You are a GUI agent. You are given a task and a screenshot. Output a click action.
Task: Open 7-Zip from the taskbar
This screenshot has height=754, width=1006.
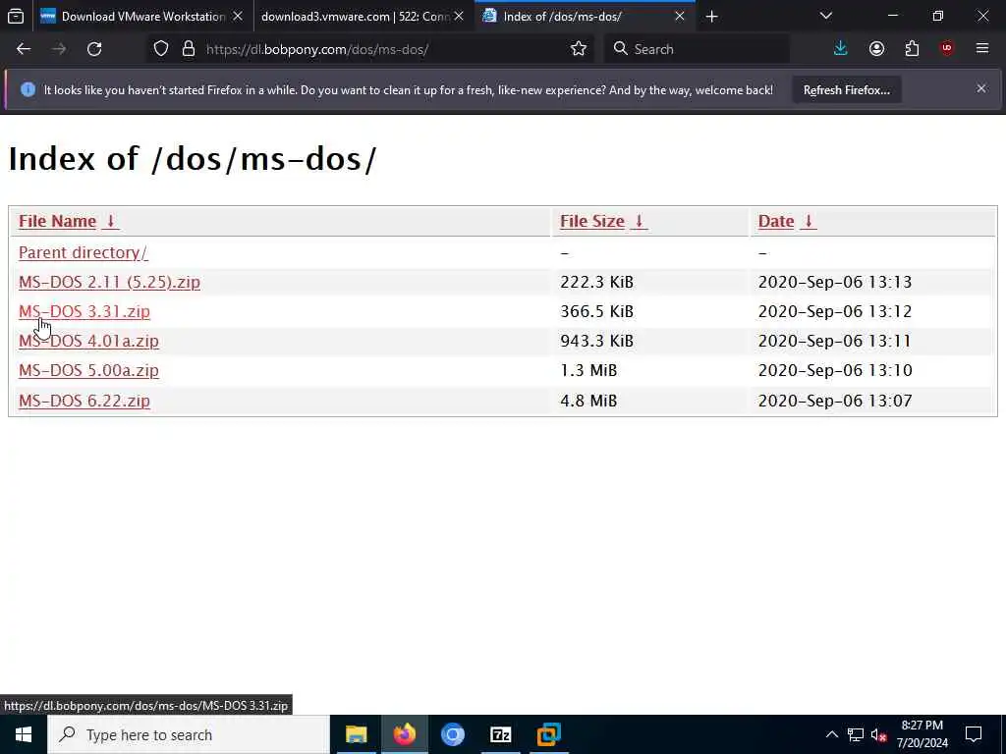pos(500,734)
